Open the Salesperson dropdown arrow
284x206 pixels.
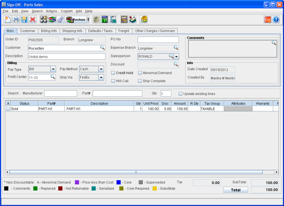pyautogui.click(x=177, y=56)
